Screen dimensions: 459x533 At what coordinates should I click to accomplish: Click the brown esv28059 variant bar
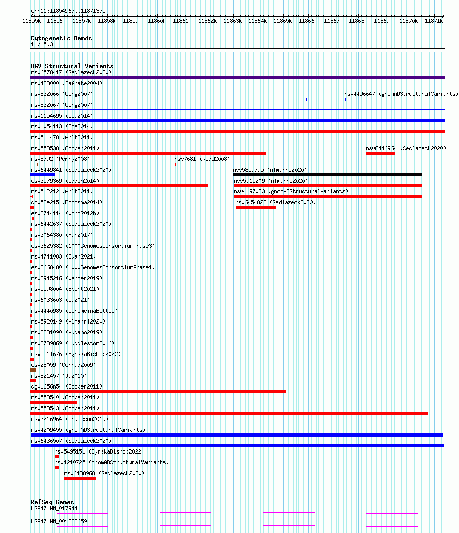(33, 370)
